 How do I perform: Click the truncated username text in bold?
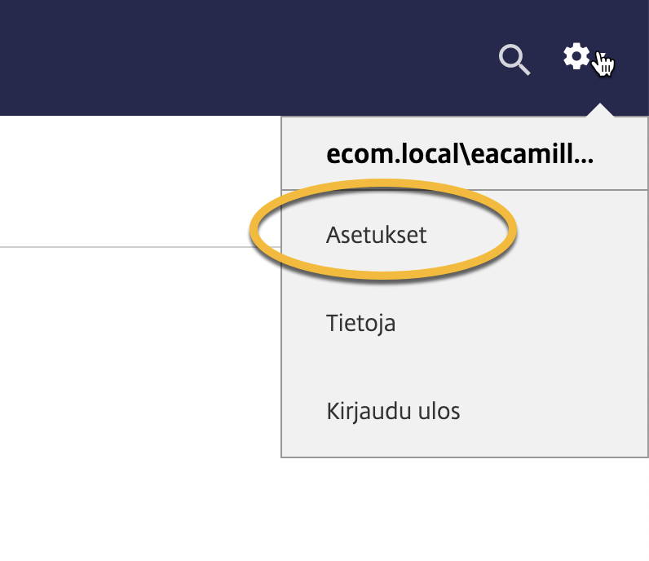point(459,153)
